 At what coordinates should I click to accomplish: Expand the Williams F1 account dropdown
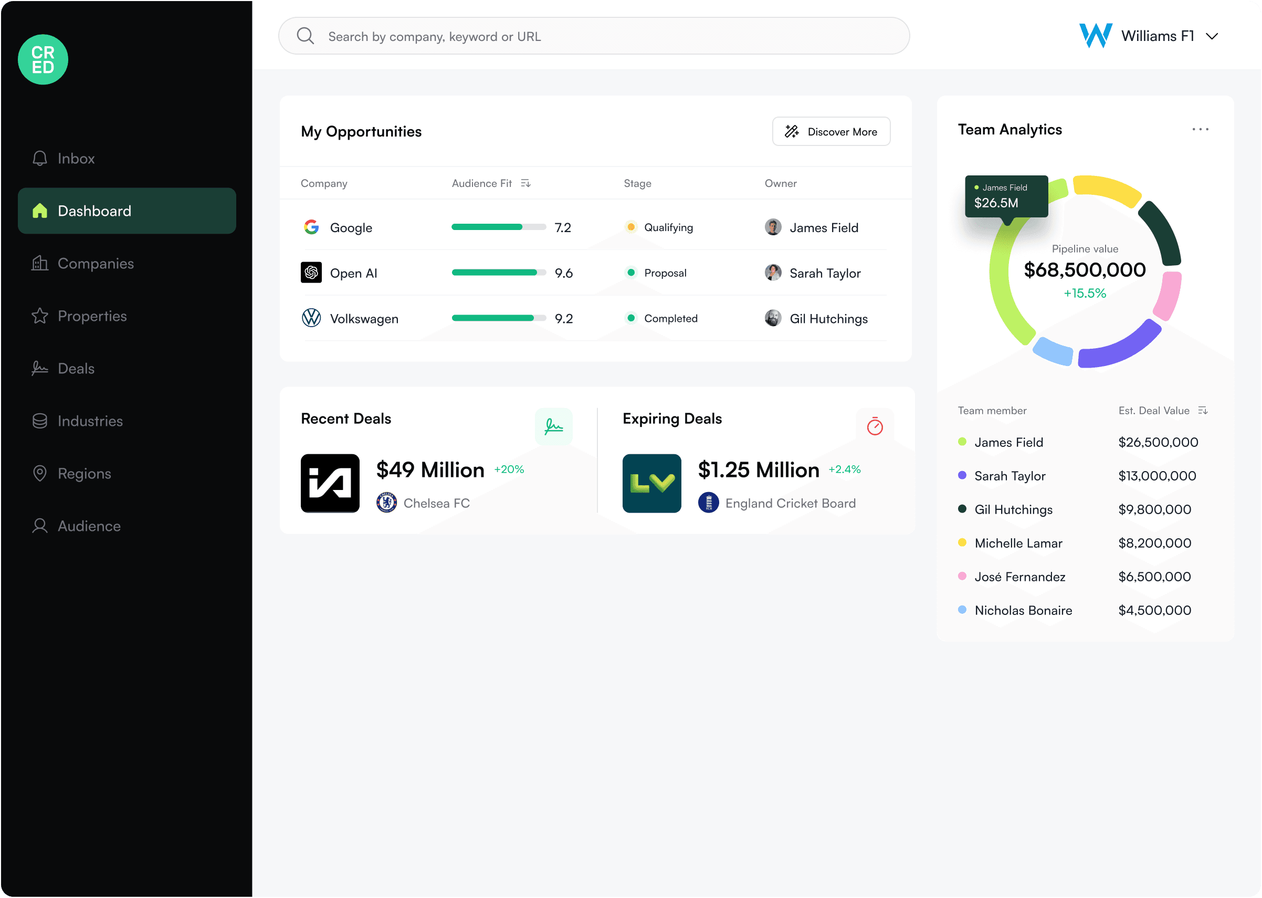point(1212,36)
